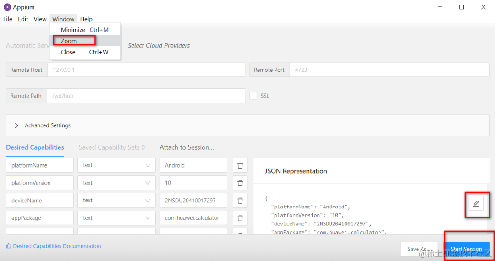Screen dimensions: 495x261
Task: Open Desired Capabilities Documentation link
Action: click(57, 246)
